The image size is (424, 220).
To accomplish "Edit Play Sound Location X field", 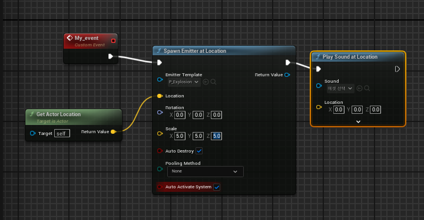I will click(x=339, y=110).
